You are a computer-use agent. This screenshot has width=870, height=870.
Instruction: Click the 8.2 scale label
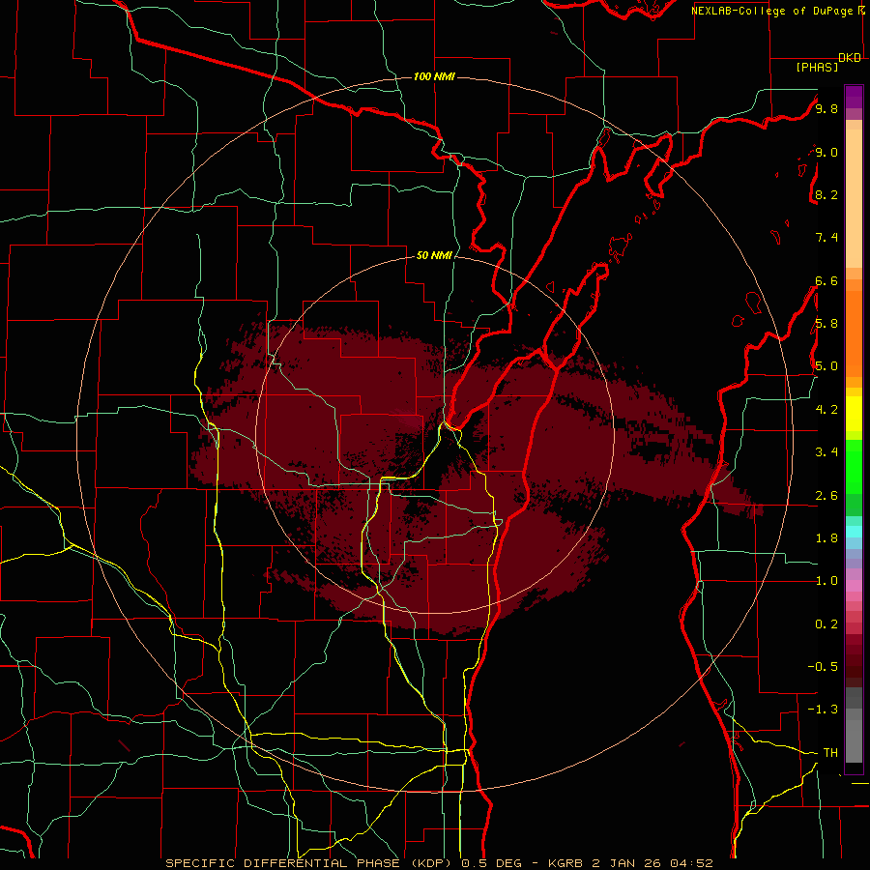pos(826,194)
